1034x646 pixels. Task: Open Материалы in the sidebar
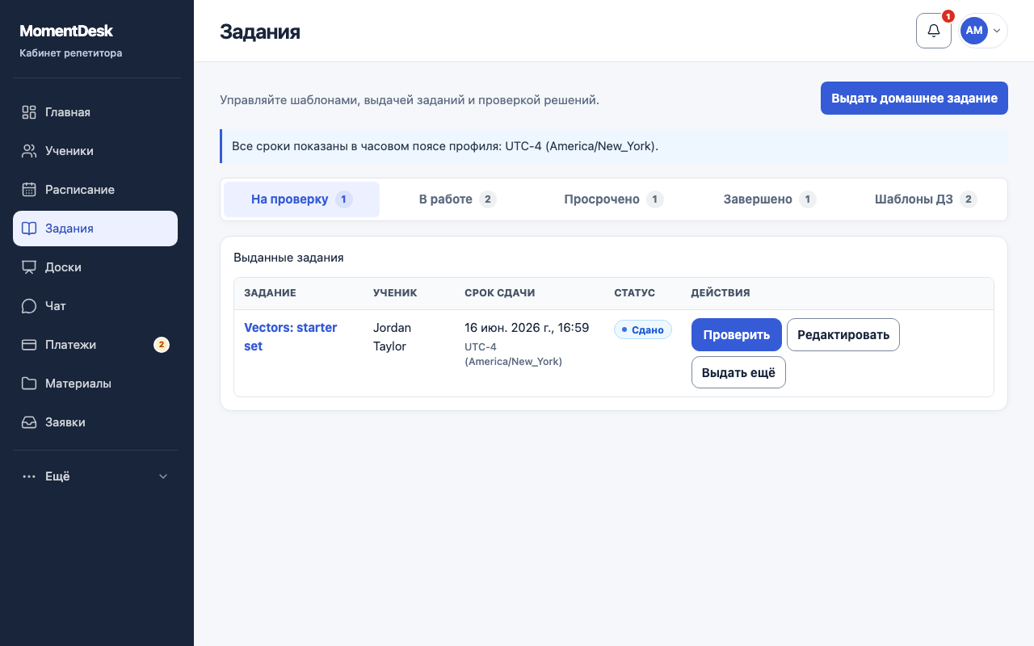(x=95, y=384)
